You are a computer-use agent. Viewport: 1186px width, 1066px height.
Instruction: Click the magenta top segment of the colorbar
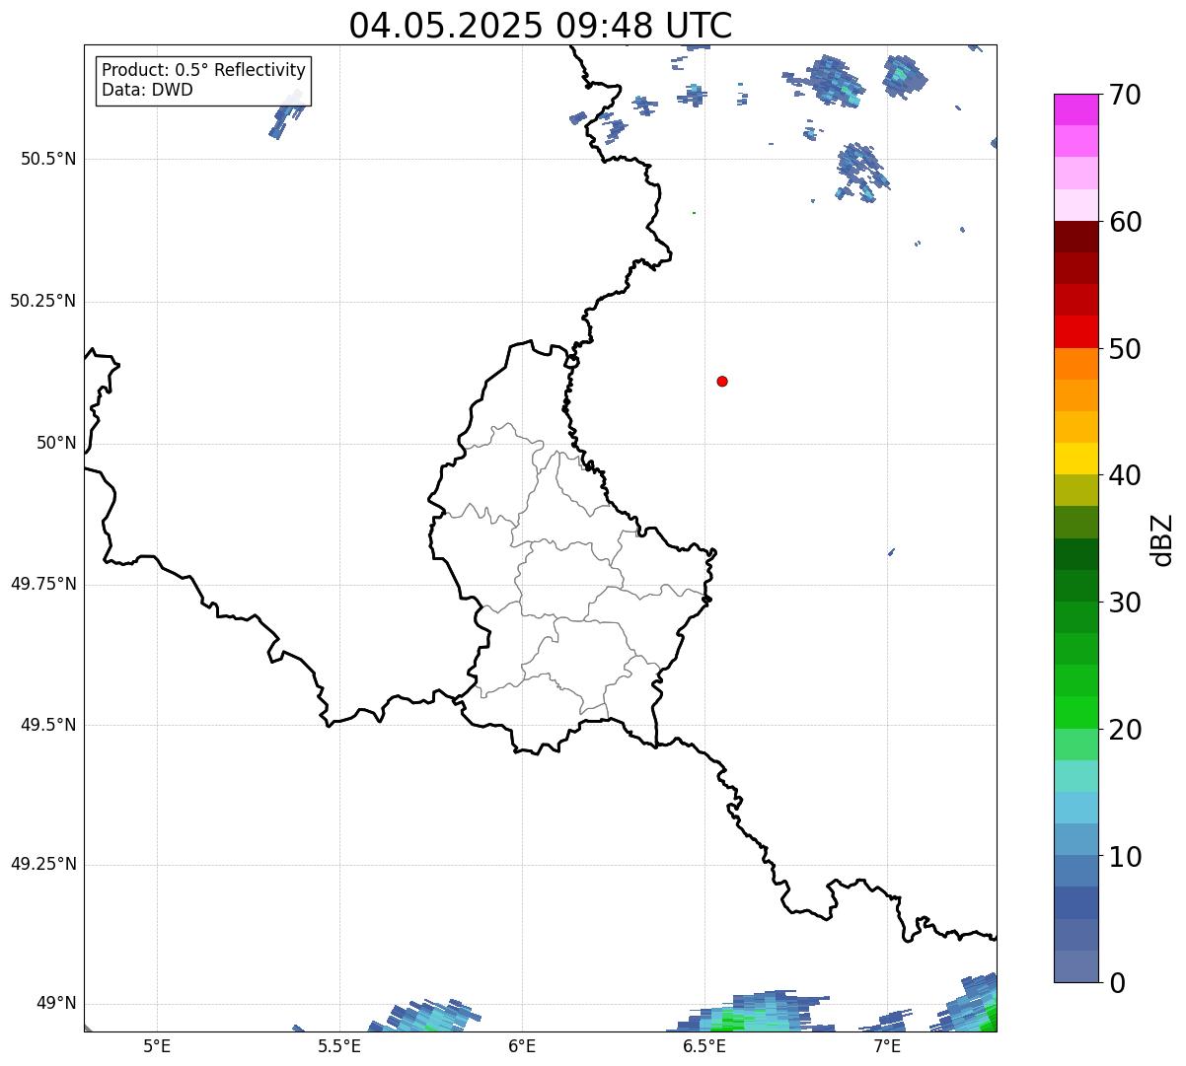(x=1075, y=109)
